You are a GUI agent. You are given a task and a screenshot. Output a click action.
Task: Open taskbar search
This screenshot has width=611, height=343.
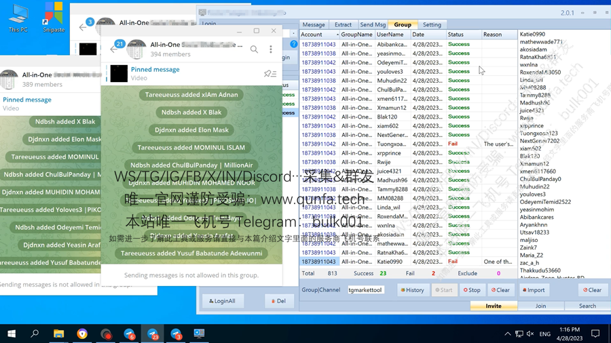[x=35, y=334]
